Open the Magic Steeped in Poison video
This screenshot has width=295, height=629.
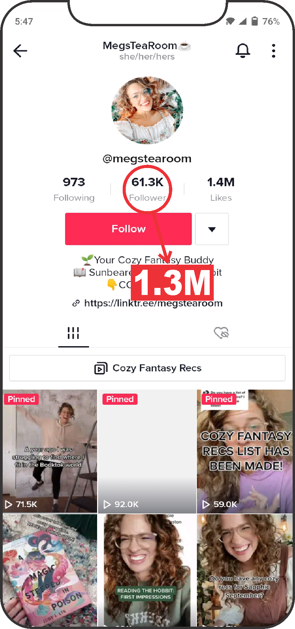(x=50, y=570)
